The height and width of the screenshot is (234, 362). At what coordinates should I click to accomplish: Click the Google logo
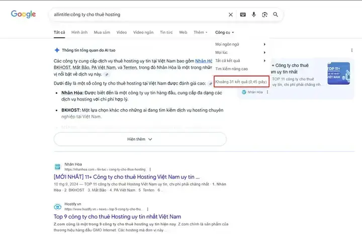coord(24,14)
